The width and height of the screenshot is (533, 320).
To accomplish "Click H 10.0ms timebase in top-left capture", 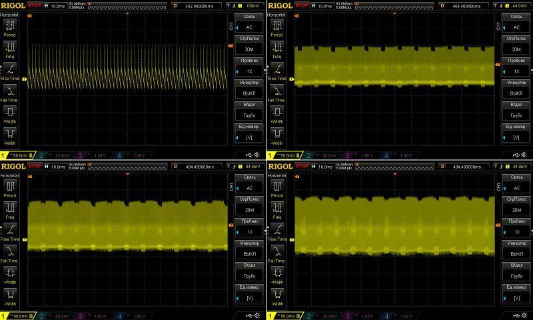I will [x=55, y=6].
